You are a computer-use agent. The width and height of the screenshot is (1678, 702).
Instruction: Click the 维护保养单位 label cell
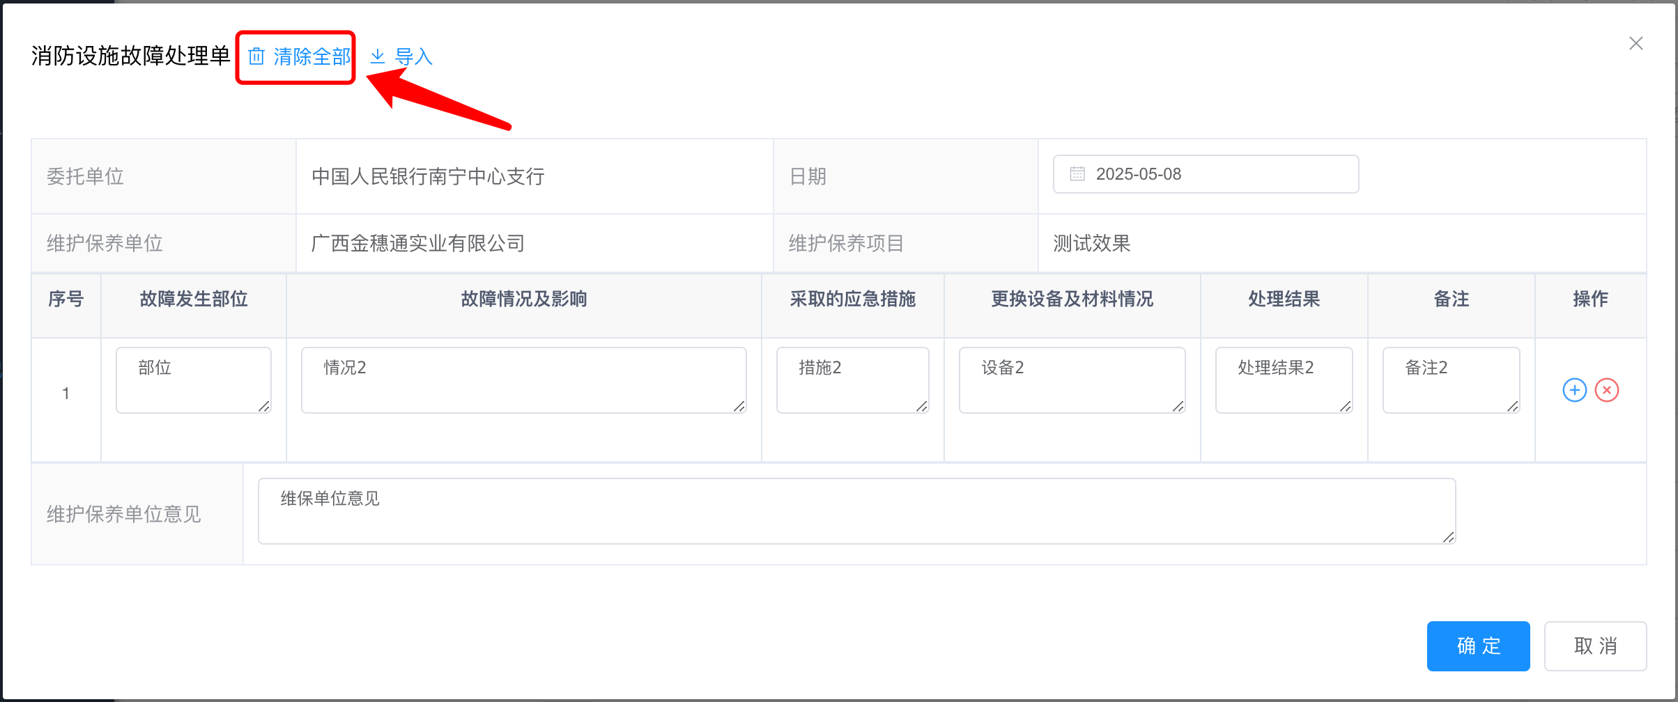click(x=164, y=243)
